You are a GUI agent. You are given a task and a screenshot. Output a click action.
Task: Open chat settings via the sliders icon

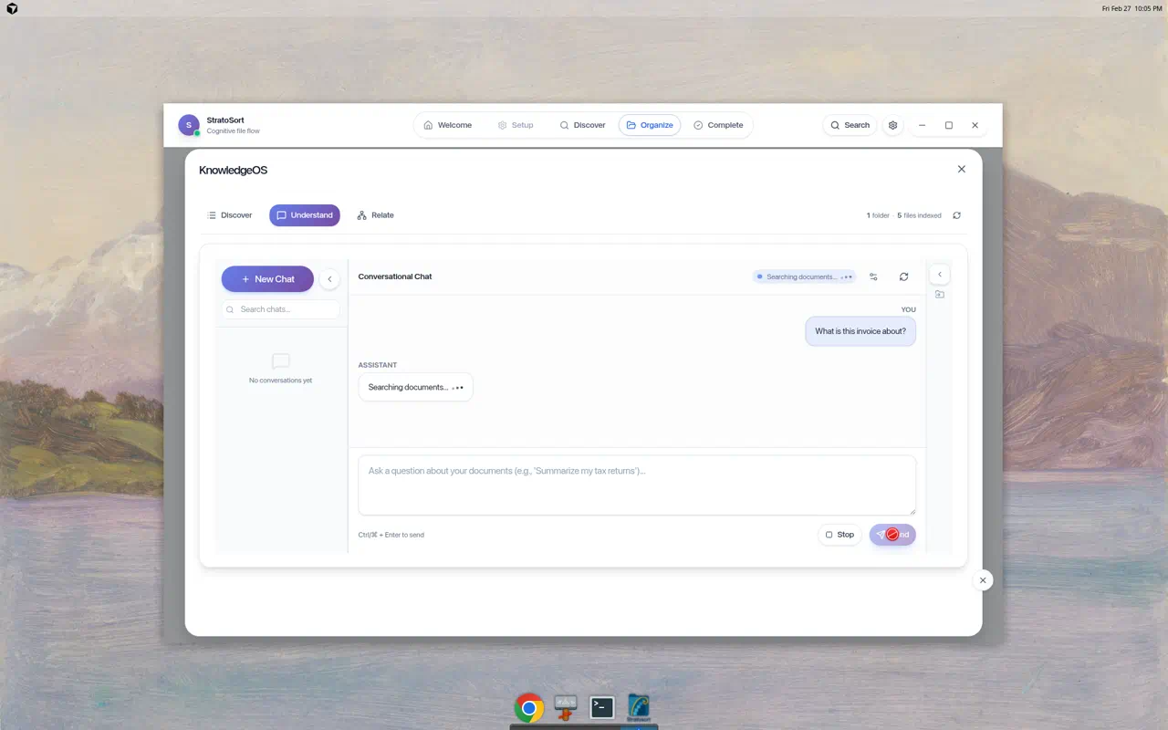873,276
